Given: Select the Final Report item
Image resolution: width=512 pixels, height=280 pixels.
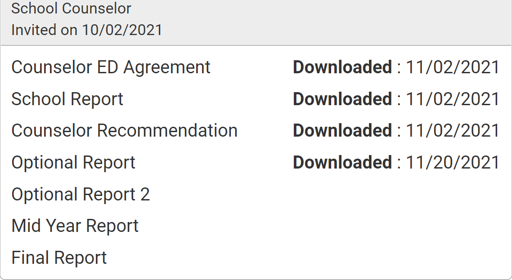Looking at the screenshot, I should point(59,258).
